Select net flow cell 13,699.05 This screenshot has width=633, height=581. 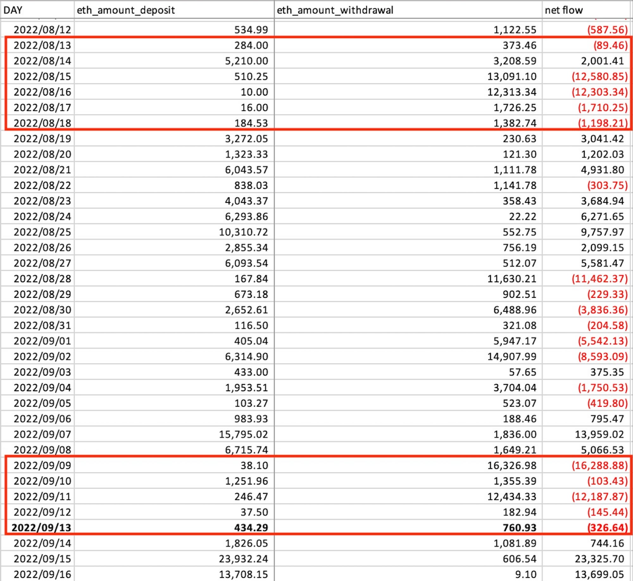(599, 574)
